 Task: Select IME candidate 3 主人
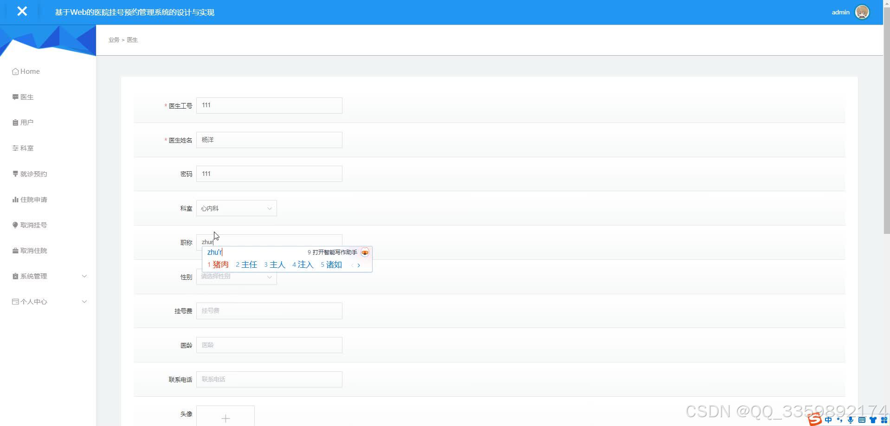point(275,265)
